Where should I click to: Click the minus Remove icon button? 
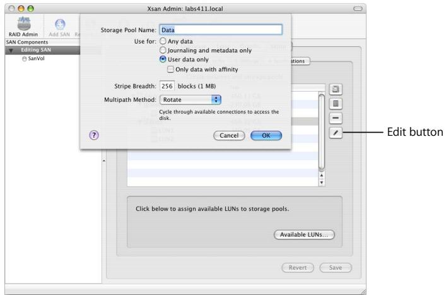336,118
